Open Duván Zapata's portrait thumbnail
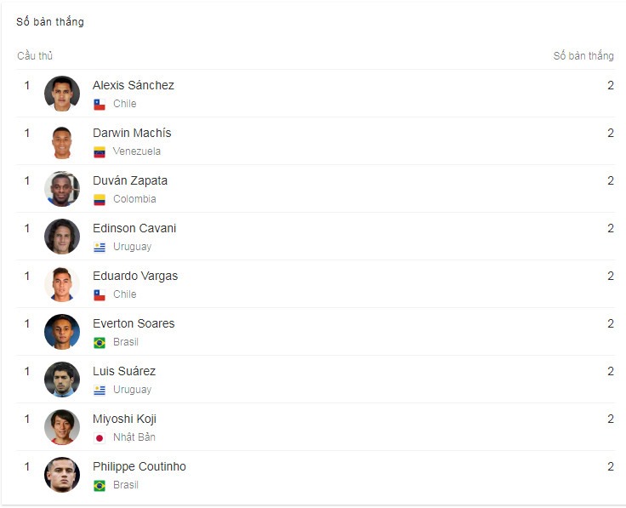The image size is (626, 508). pos(62,189)
